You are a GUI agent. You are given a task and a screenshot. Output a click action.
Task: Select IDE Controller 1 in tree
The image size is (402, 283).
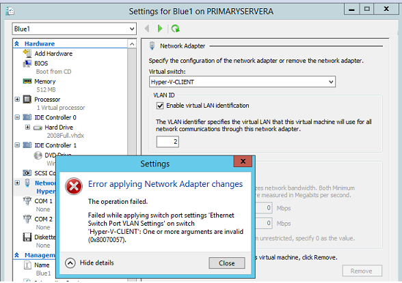click(55, 145)
